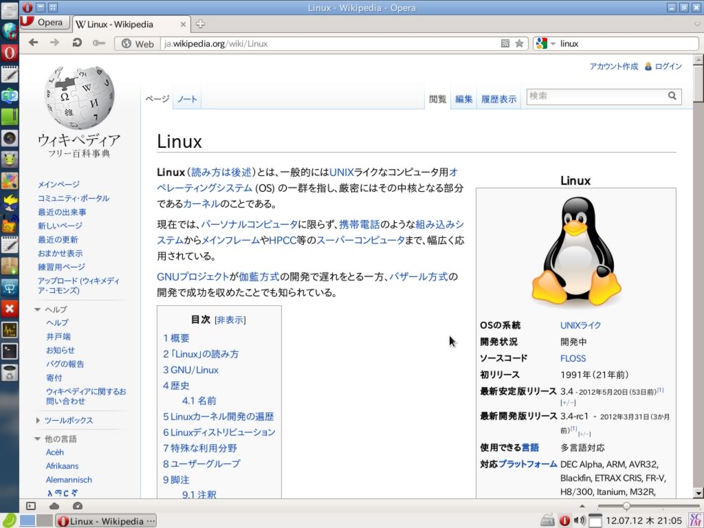
Task: Click the Opera tray icon in system tray
Action: 564,521
